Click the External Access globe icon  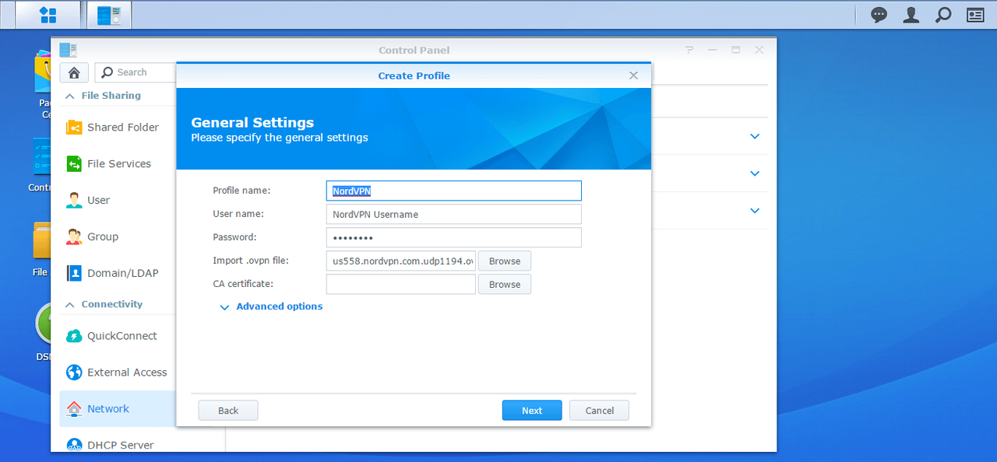click(74, 373)
